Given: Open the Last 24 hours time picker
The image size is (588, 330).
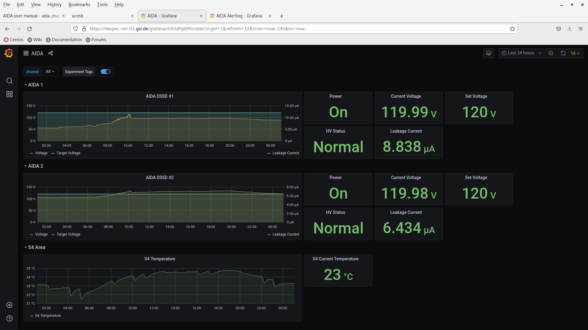Looking at the screenshot, I should pos(521,53).
